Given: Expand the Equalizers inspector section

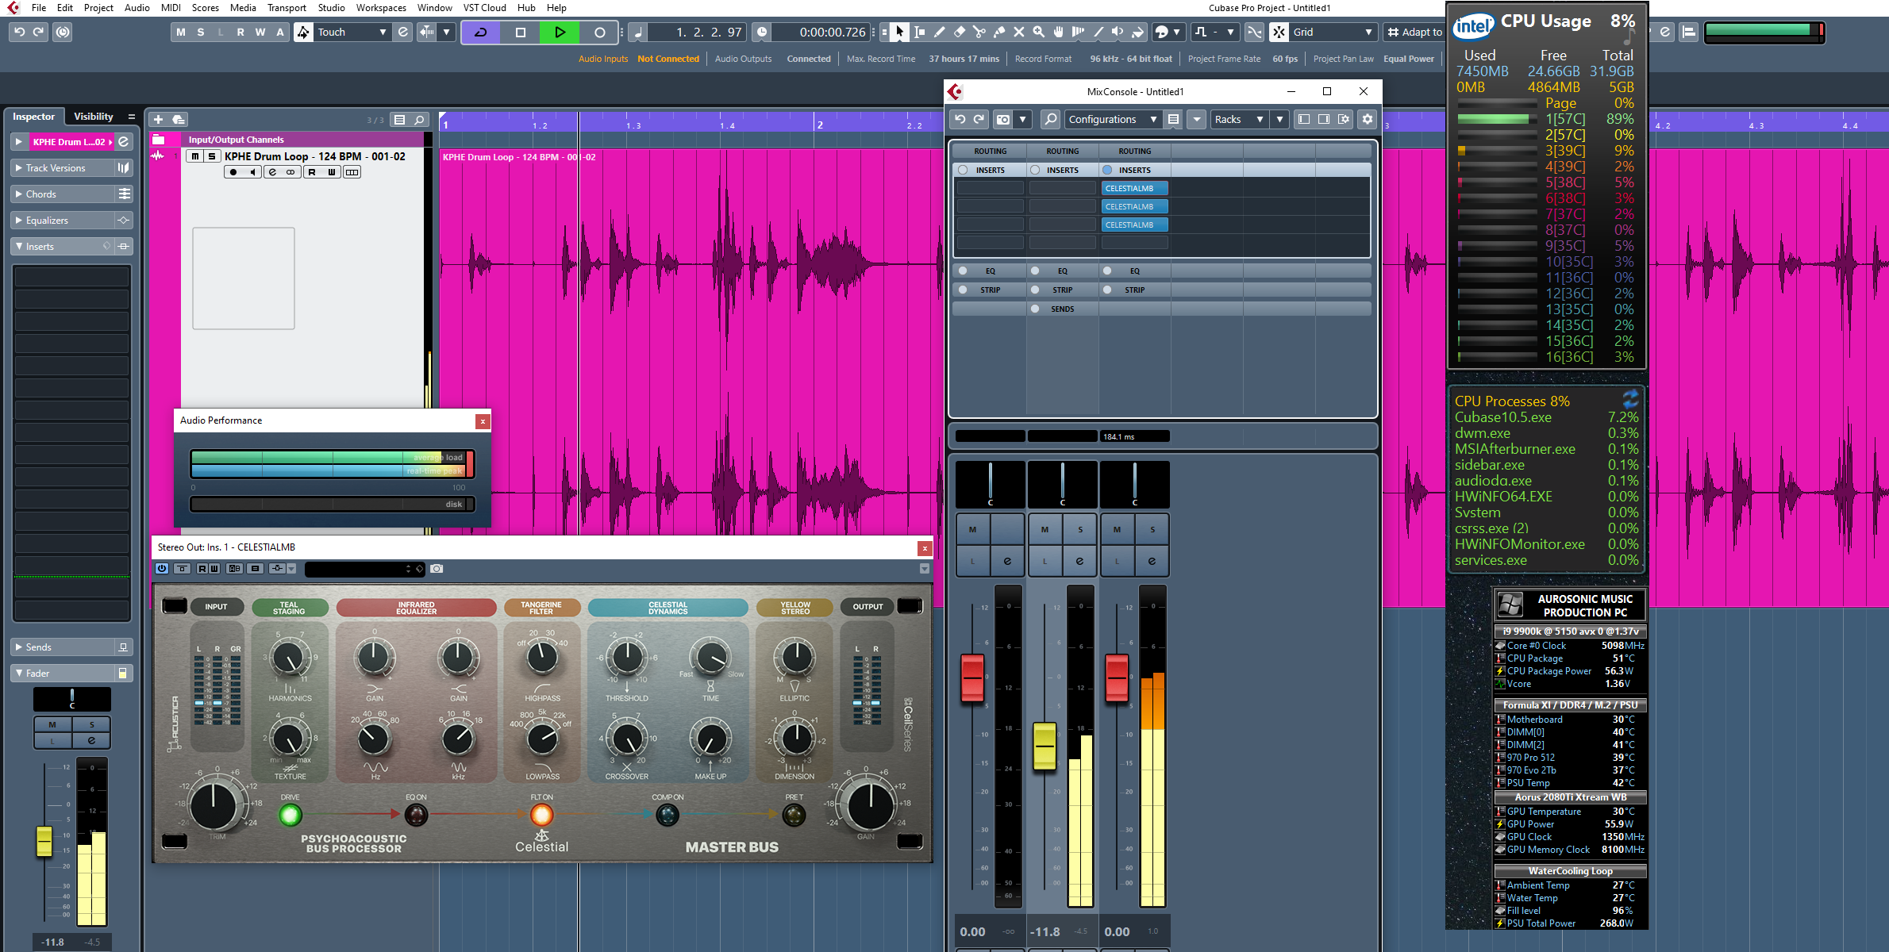Looking at the screenshot, I should point(63,220).
